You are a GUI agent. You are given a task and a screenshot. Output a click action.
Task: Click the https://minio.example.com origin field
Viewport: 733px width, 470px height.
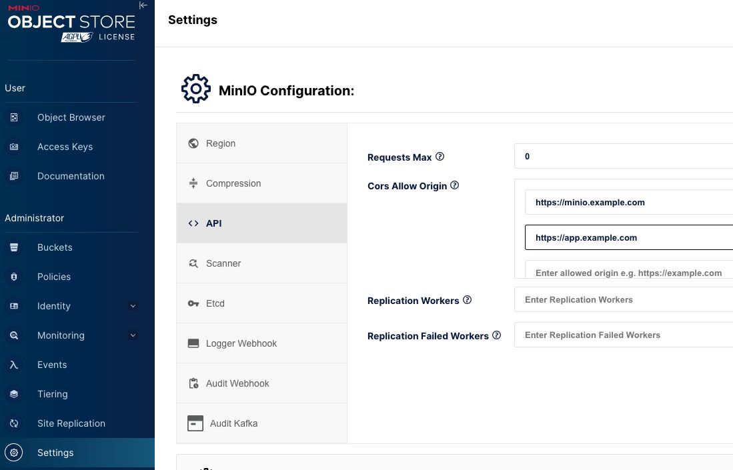point(629,202)
